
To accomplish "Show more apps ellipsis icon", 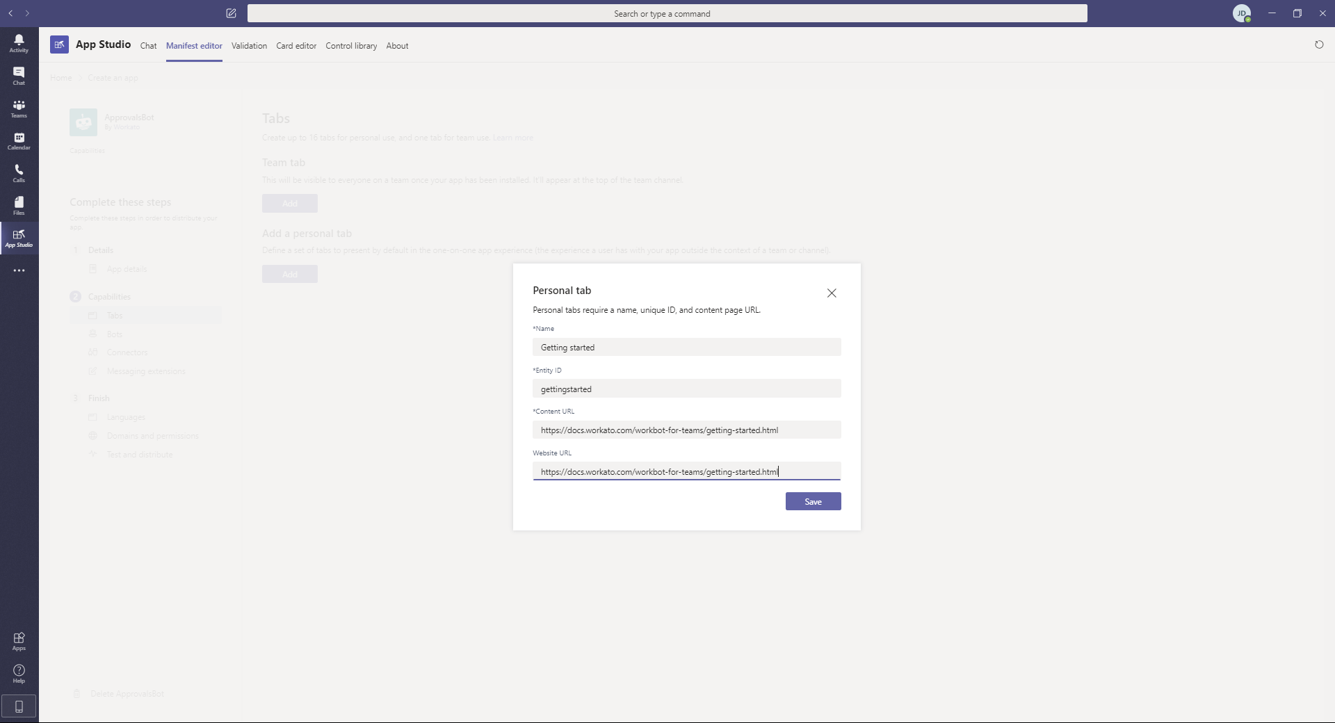I will point(19,270).
